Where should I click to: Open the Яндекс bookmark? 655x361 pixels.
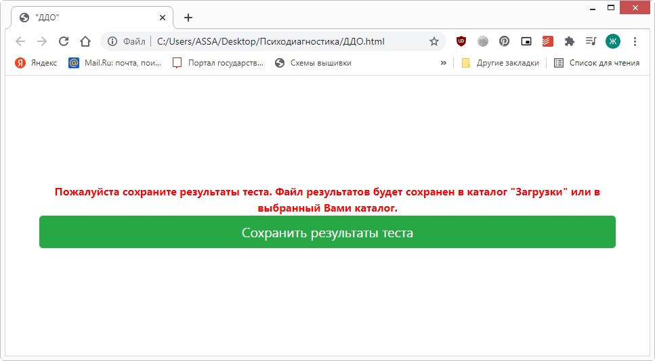(x=36, y=63)
